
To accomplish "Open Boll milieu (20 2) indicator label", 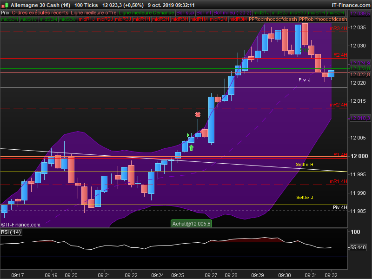I will click(x=232, y=13).
